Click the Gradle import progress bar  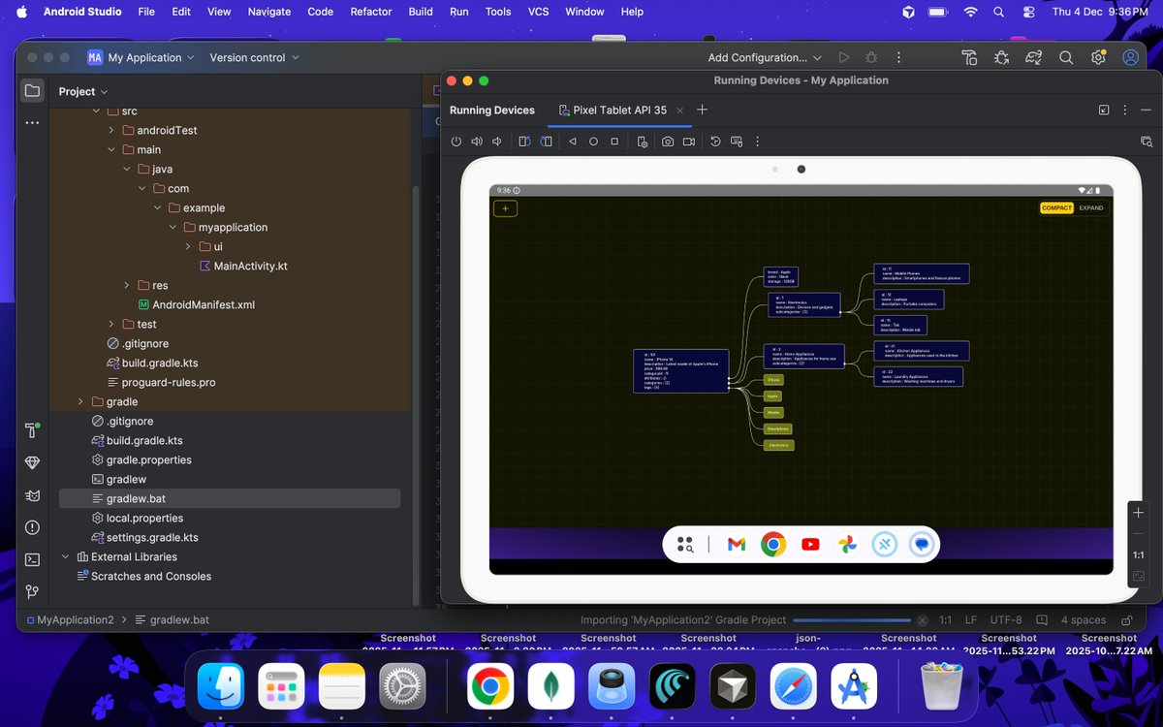coord(852,620)
